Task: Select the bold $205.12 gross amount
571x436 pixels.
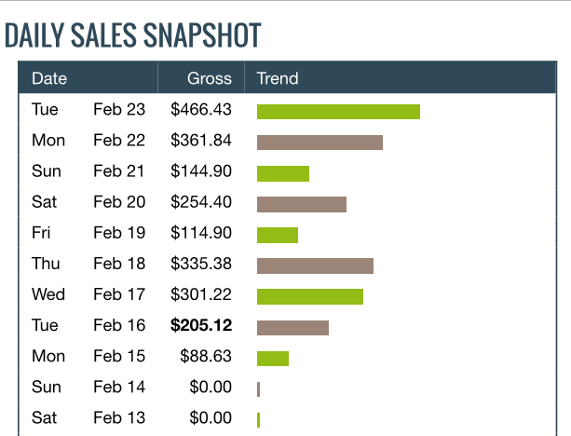Action: tap(201, 325)
